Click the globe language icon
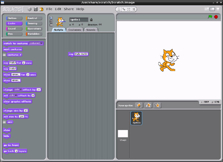The image size is (223, 162). tap(30, 9)
